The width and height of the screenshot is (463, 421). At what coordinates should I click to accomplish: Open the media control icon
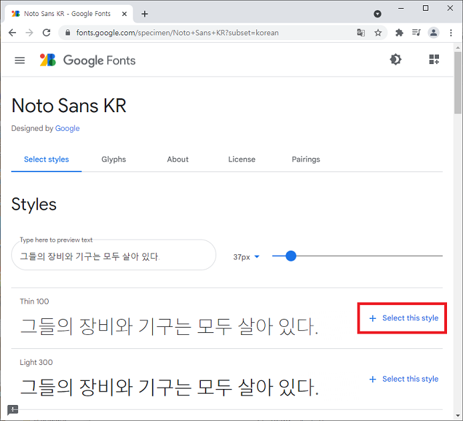coord(416,33)
